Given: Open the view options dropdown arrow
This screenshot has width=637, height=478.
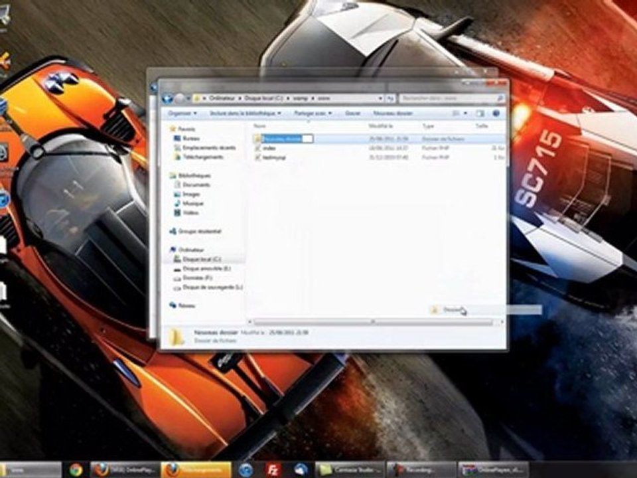Looking at the screenshot, I should click(x=466, y=114).
